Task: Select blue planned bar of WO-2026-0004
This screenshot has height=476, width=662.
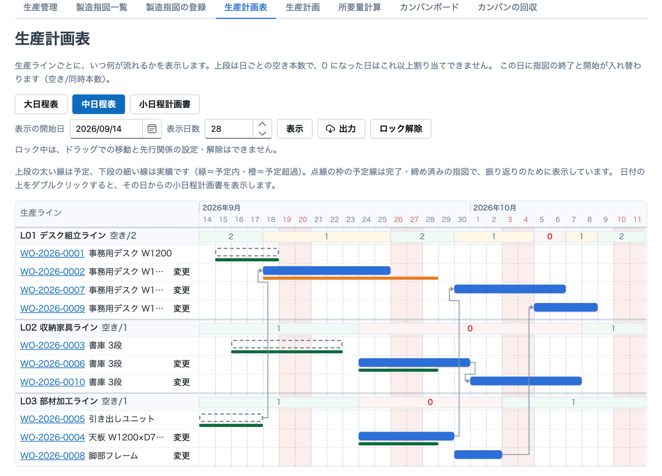Action: coord(407,436)
